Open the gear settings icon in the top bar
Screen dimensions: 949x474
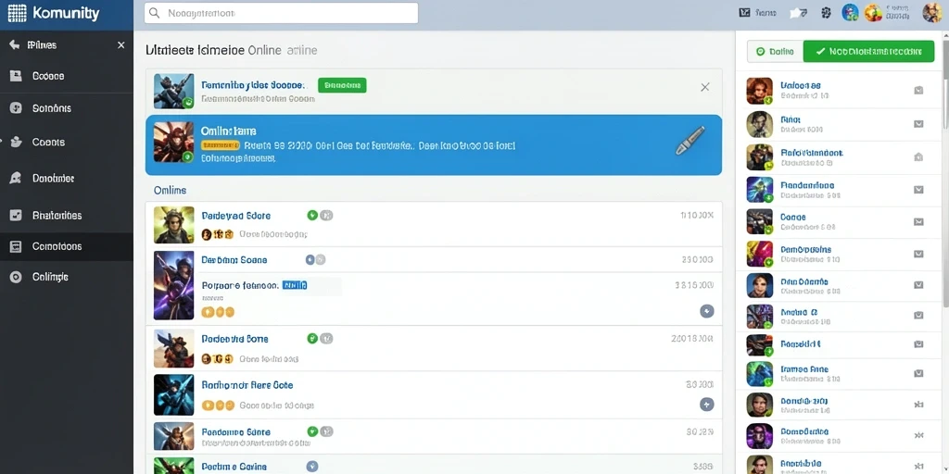tap(826, 13)
